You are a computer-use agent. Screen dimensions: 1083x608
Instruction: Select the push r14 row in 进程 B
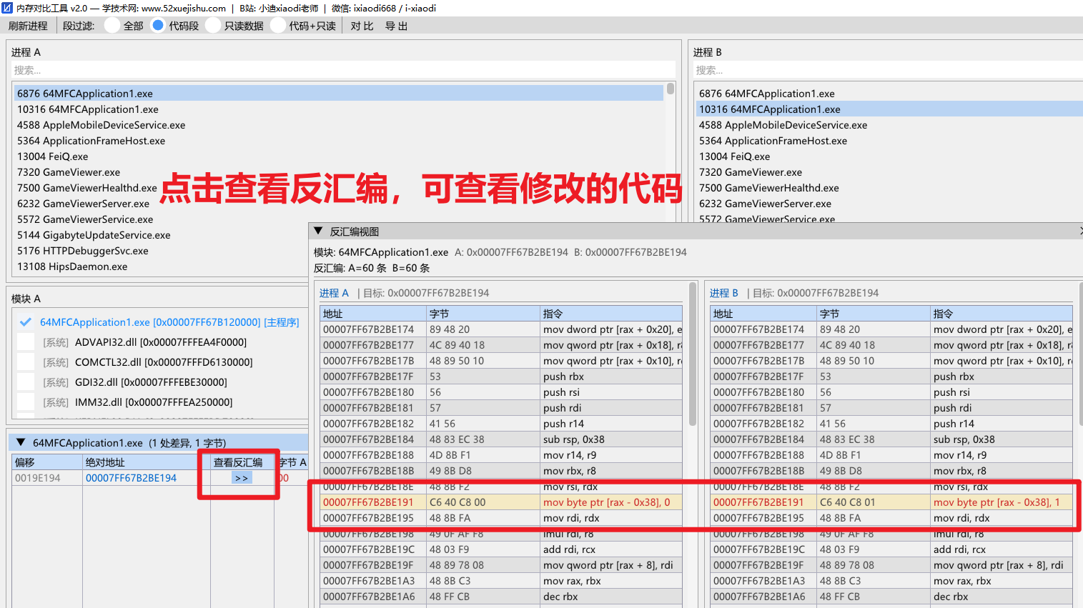click(891, 424)
